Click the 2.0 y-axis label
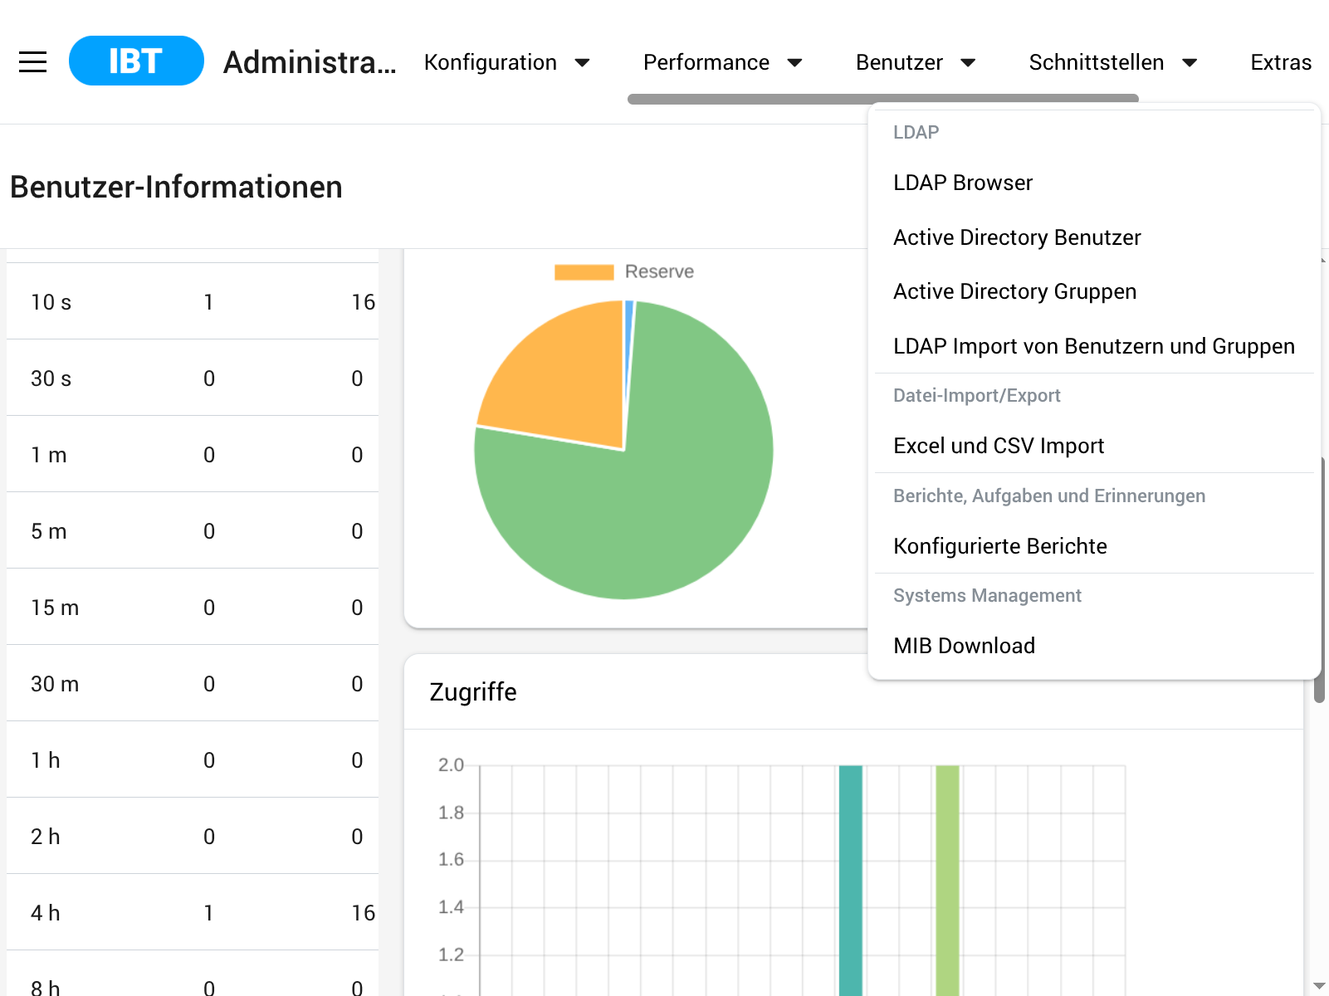The image size is (1329, 996). click(x=451, y=764)
